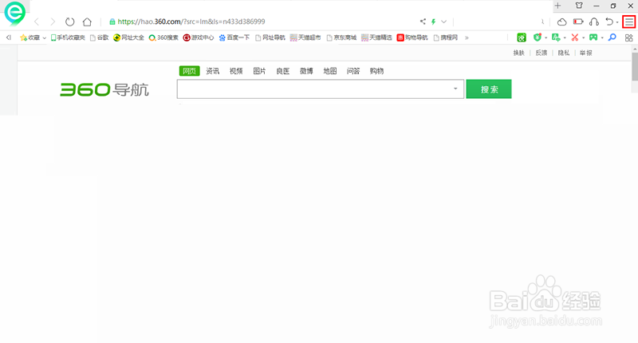Open the 手机收藏夹 bookmark
The width and height of the screenshot is (638, 343).
tap(68, 37)
